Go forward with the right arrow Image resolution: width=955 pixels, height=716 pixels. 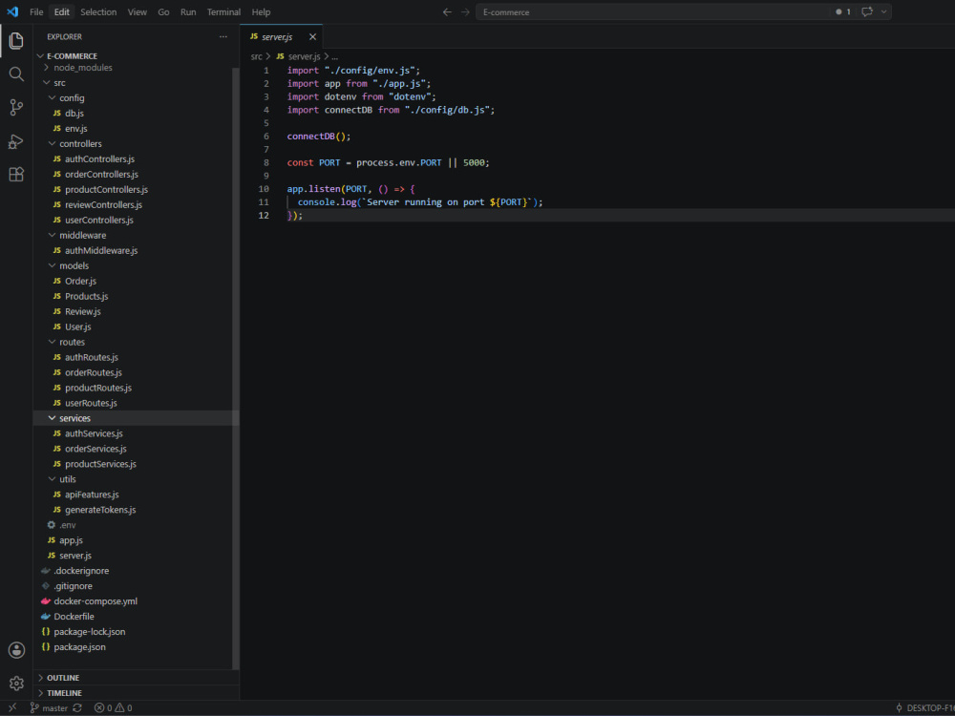(465, 11)
